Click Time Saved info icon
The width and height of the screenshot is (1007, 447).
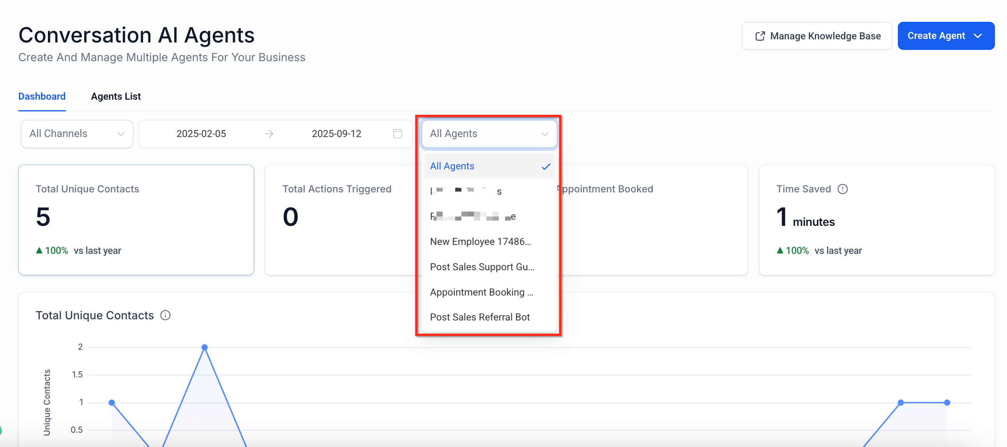coord(843,189)
